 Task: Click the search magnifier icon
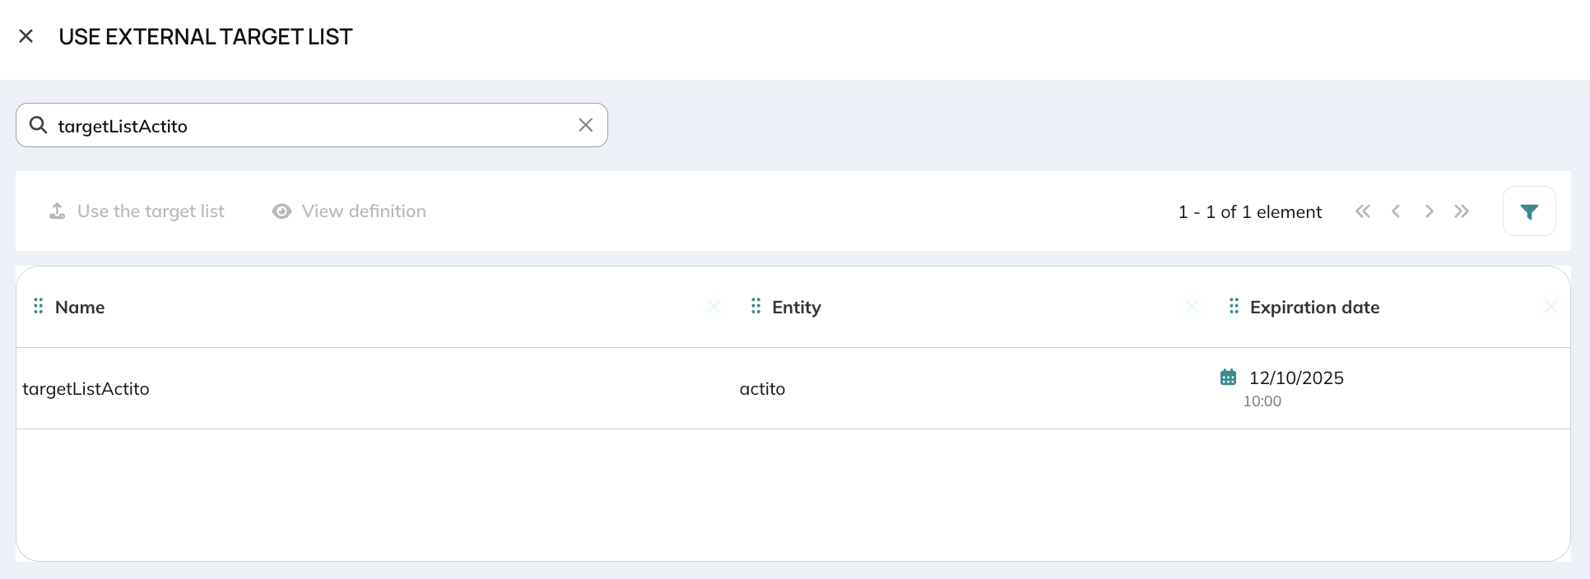(38, 125)
